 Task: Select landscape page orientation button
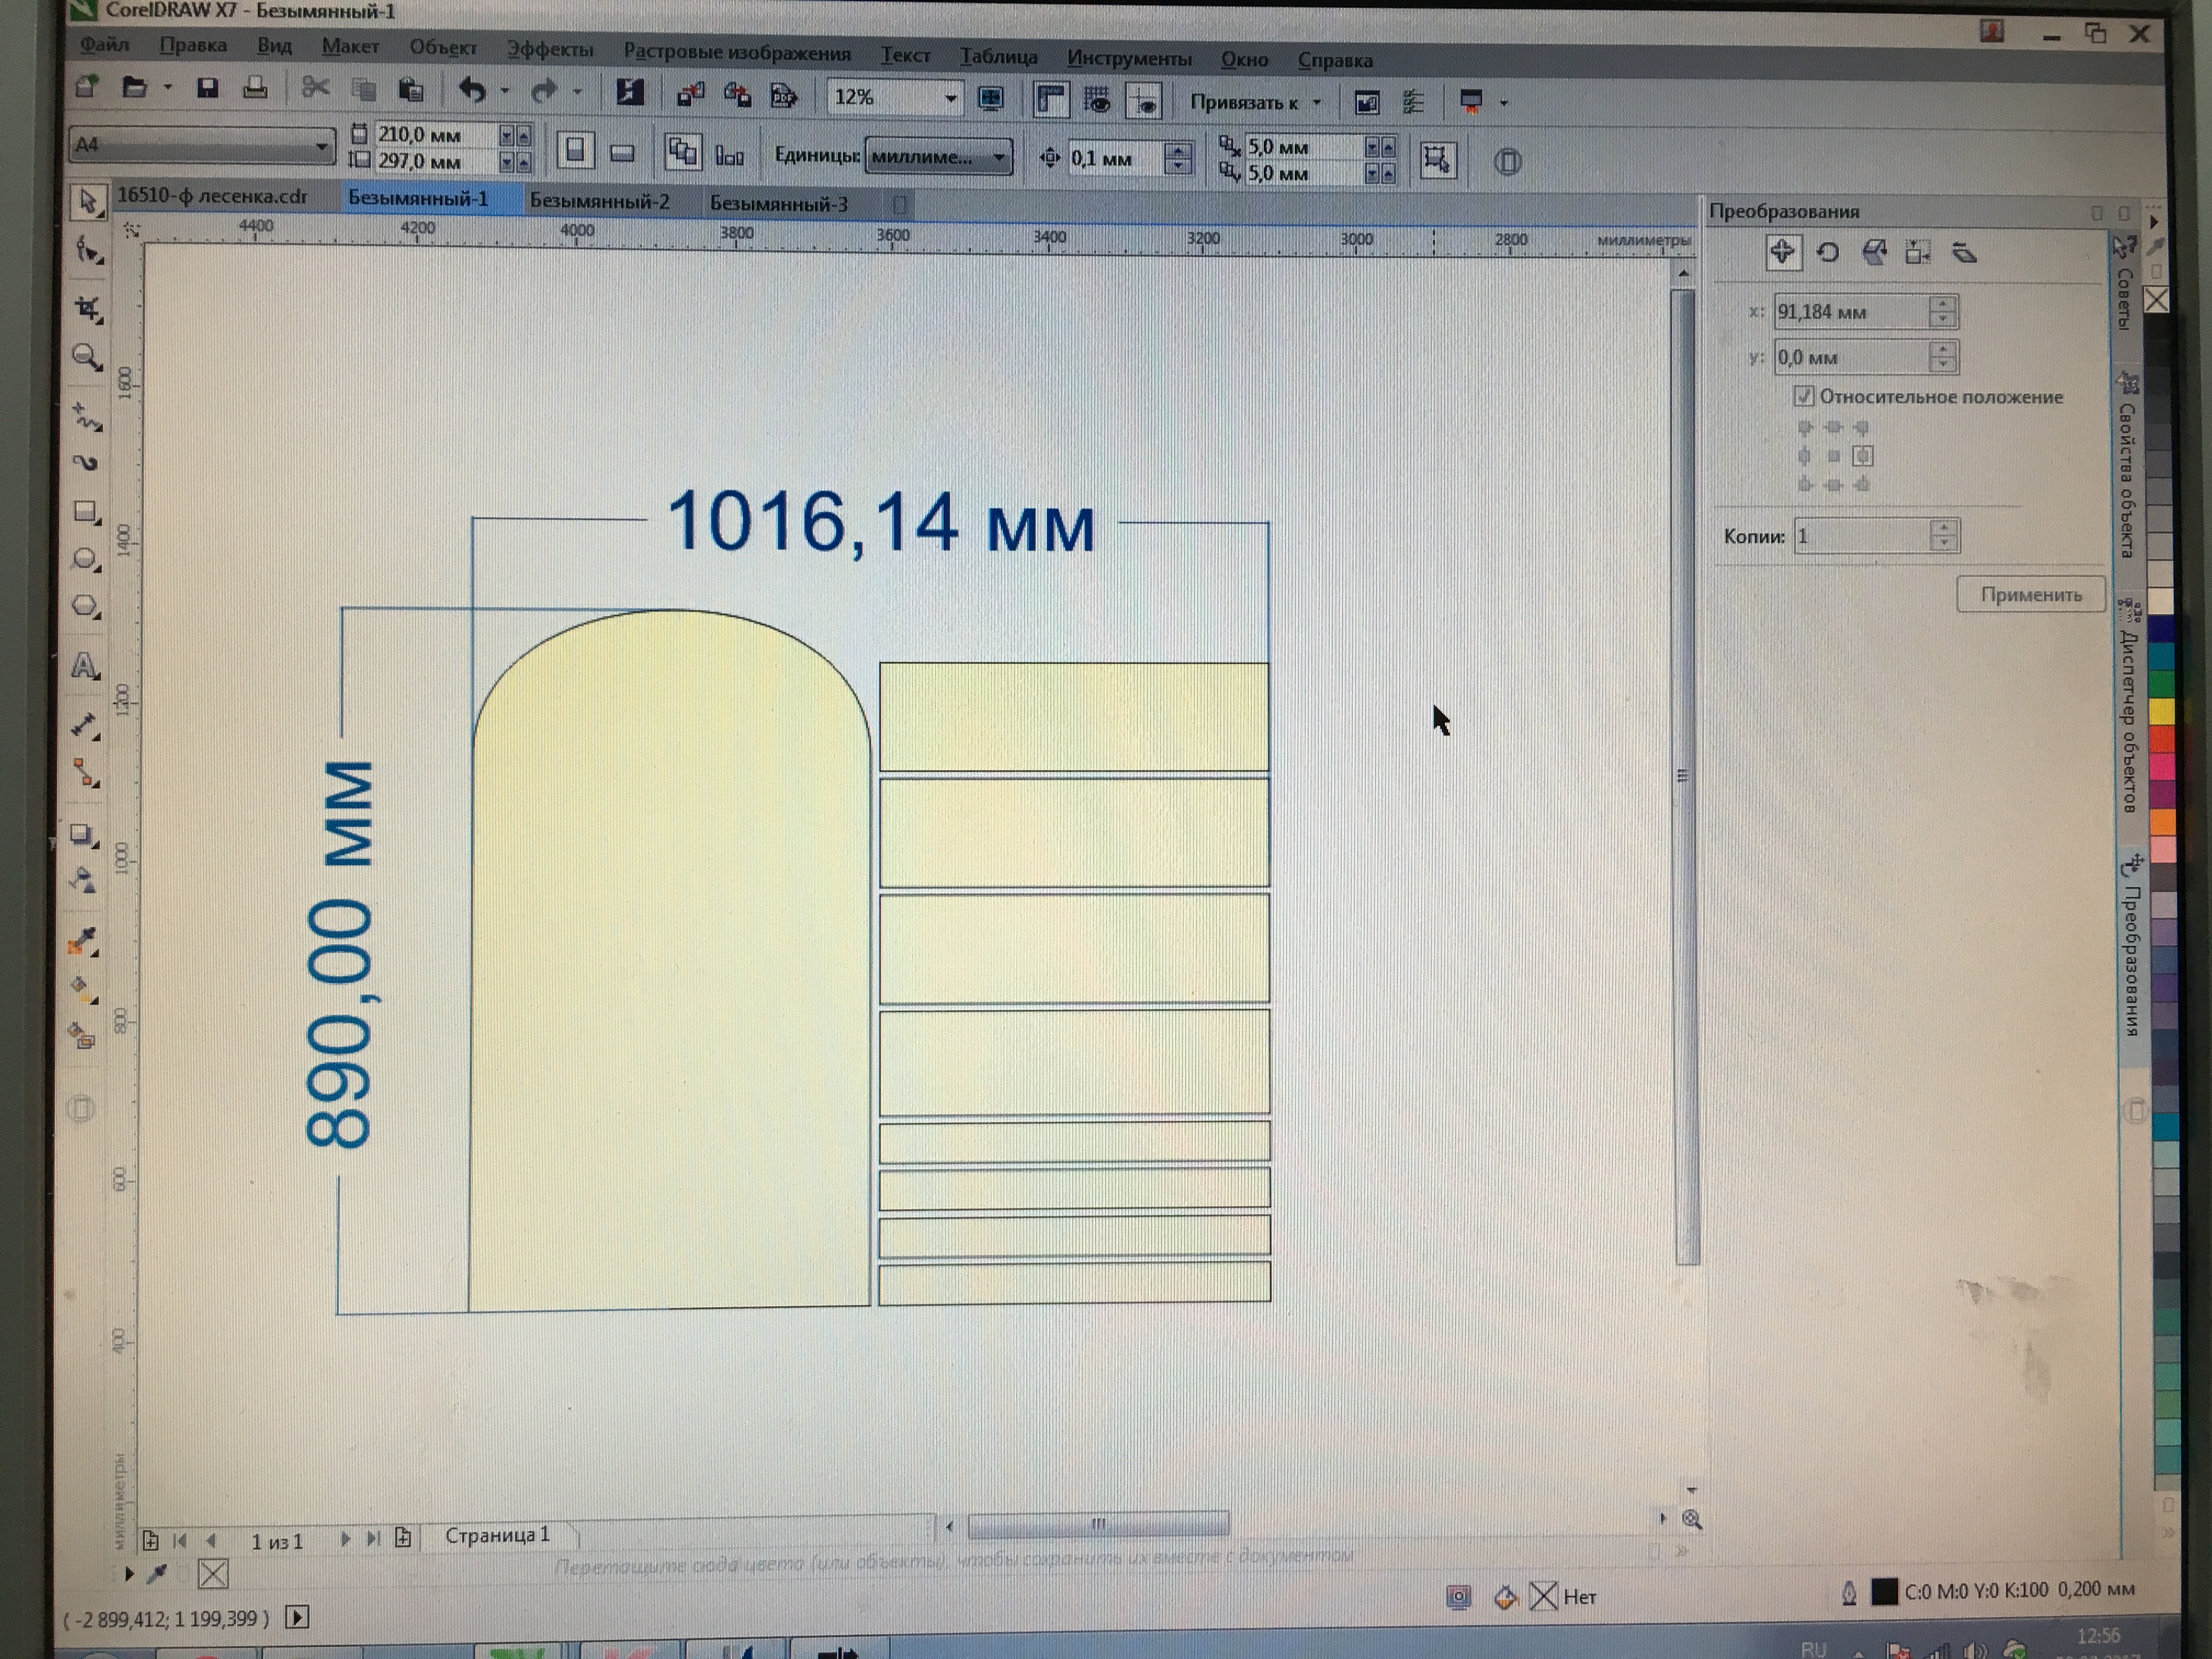click(622, 153)
